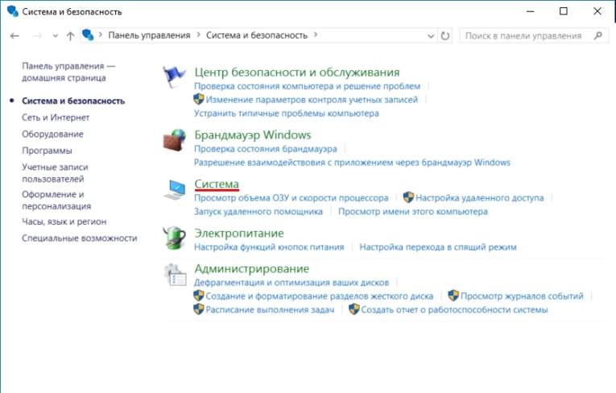This screenshot has width=616, height=393.
Task: Open 'Настройка удаленного доступа' link
Action: pyautogui.click(x=479, y=198)
